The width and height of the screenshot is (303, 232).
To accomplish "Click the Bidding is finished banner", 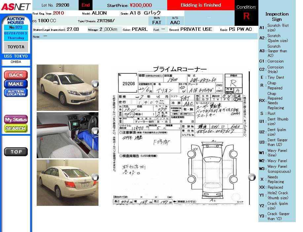I will [201, 5].
